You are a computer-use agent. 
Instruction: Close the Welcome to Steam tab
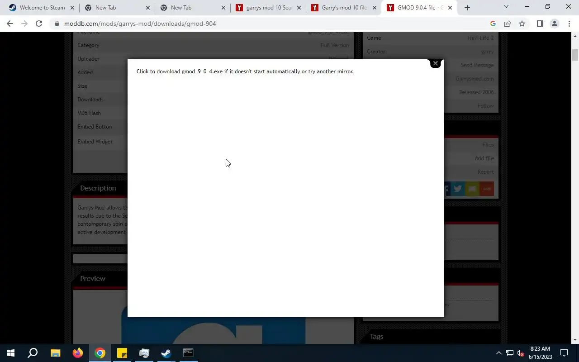72,8
